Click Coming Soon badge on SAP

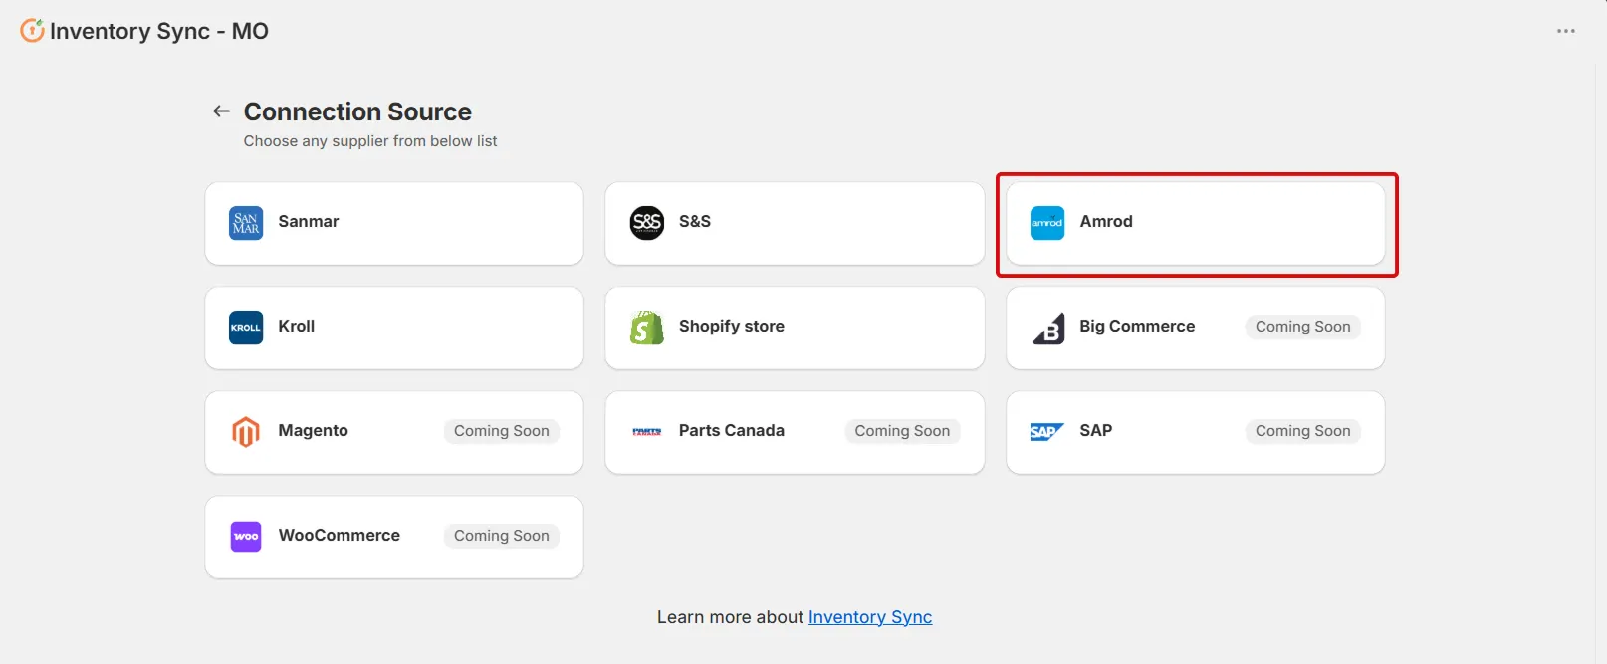coord(1303,431)
